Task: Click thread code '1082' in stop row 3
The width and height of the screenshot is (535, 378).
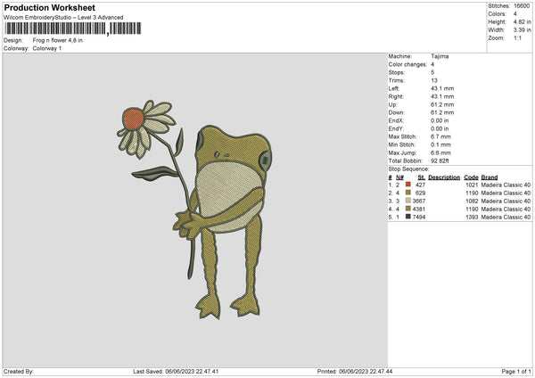Action: coord(472,201)
